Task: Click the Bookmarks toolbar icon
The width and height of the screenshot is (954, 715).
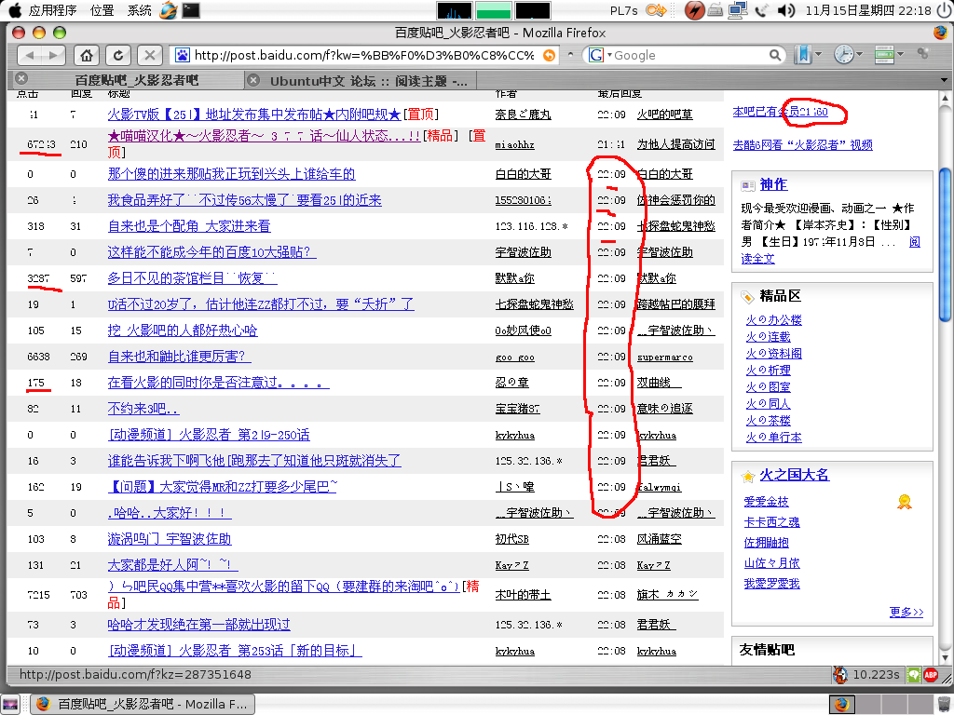Action: pyautogui.click(x=803, y=55)
